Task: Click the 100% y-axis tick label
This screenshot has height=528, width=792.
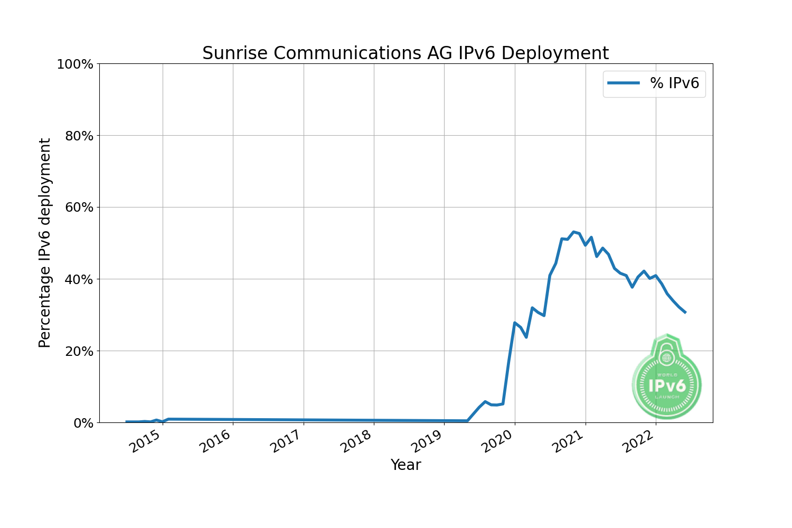Action: 74,64
